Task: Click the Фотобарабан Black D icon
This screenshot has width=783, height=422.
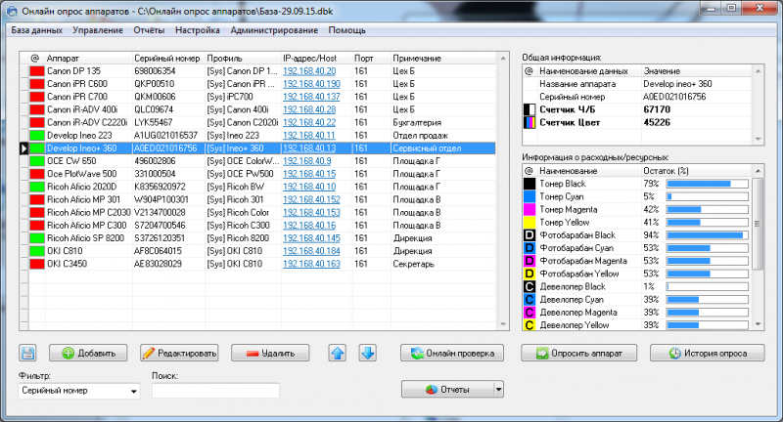Action: click(x=530, y=235)
